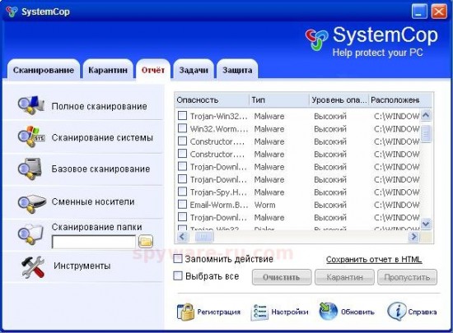Click the settings checklist icon
Viewport: 453px width, 333px height.
click(x=259, y=312)
